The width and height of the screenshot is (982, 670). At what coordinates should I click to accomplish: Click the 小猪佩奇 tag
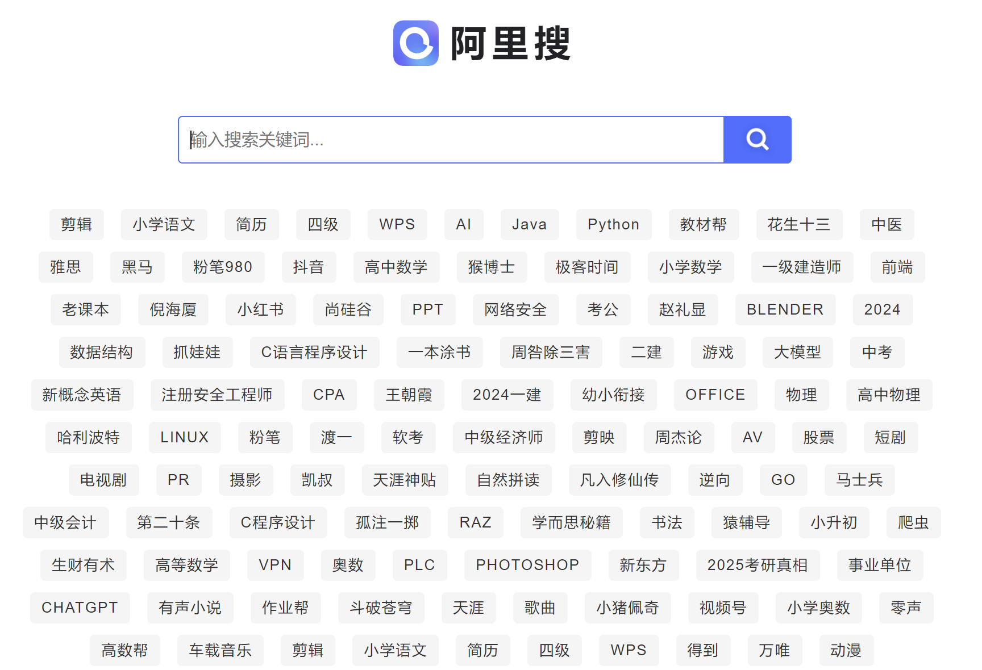(627, 608)
